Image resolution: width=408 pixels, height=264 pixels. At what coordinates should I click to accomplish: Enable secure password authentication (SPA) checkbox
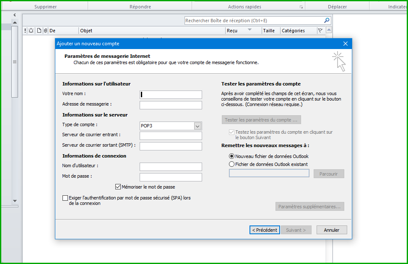tap(65, 198)
